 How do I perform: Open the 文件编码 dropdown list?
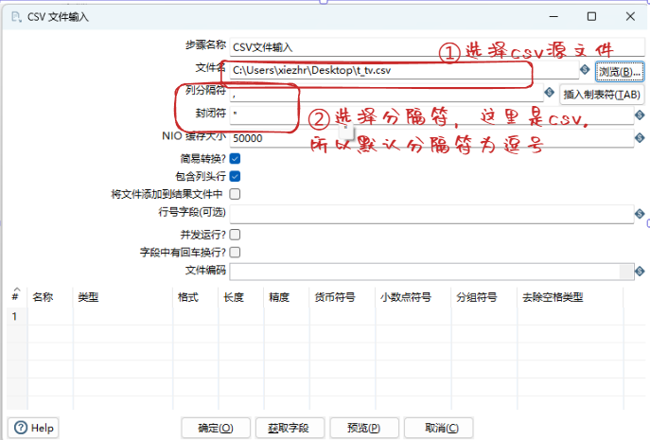pos(626,272)
